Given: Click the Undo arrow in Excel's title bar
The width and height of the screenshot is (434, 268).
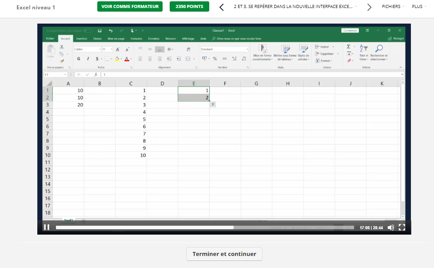Looking at the screenshot, I should (111, 31).
